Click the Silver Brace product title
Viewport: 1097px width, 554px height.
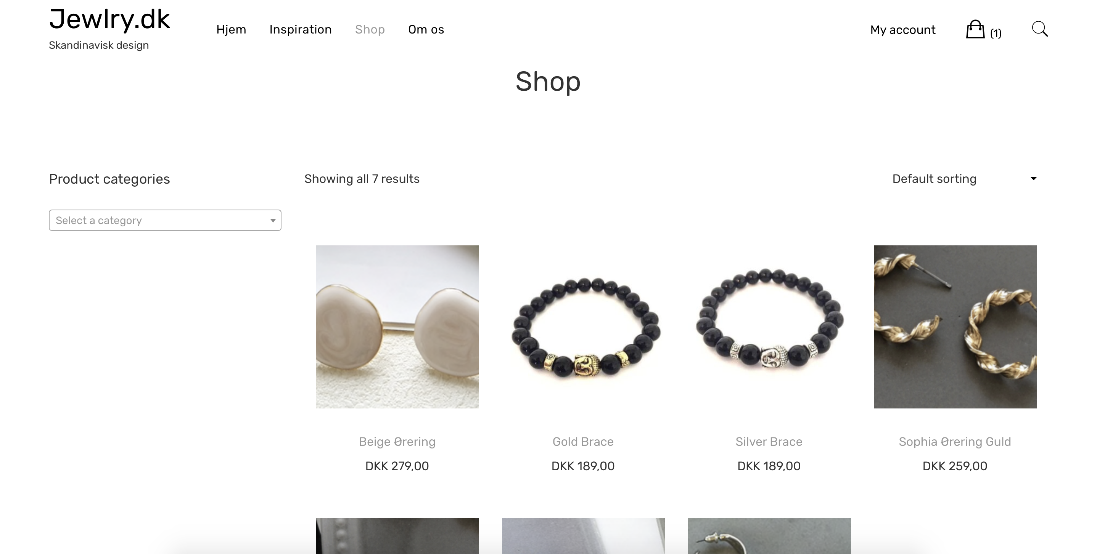point(769,441)
